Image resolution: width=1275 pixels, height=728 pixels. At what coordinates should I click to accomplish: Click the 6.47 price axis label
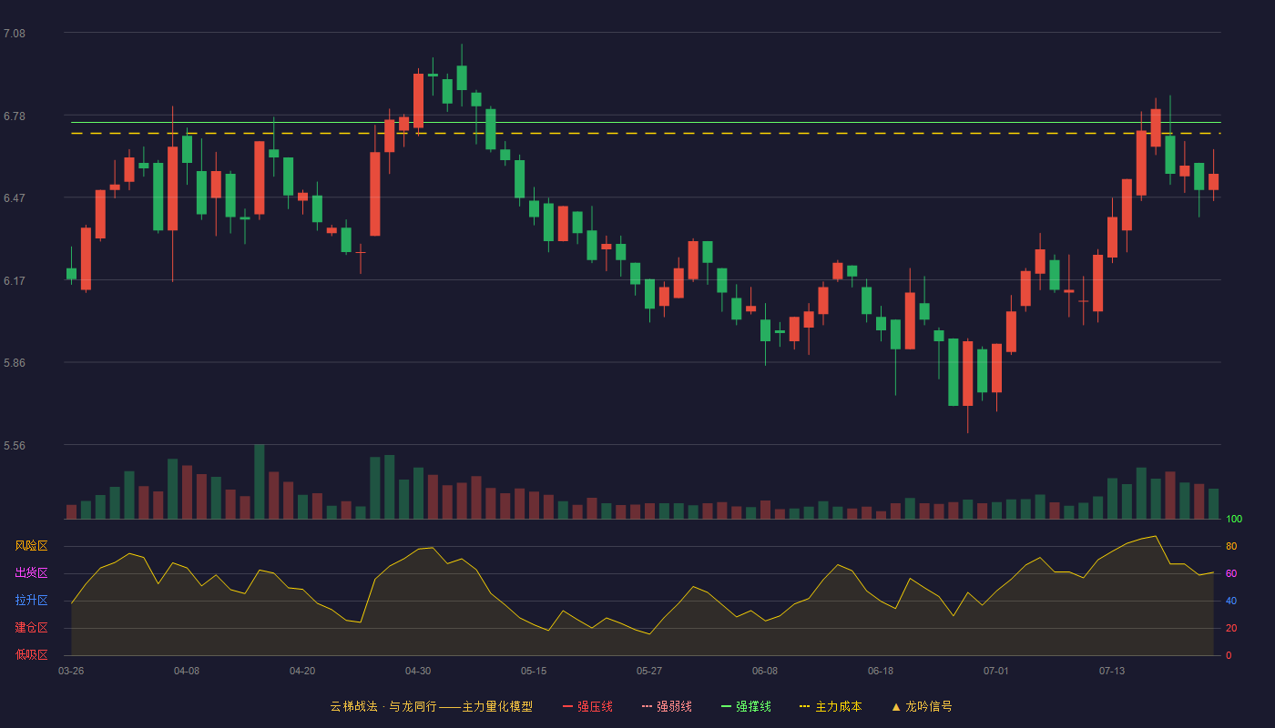point(15,198)
